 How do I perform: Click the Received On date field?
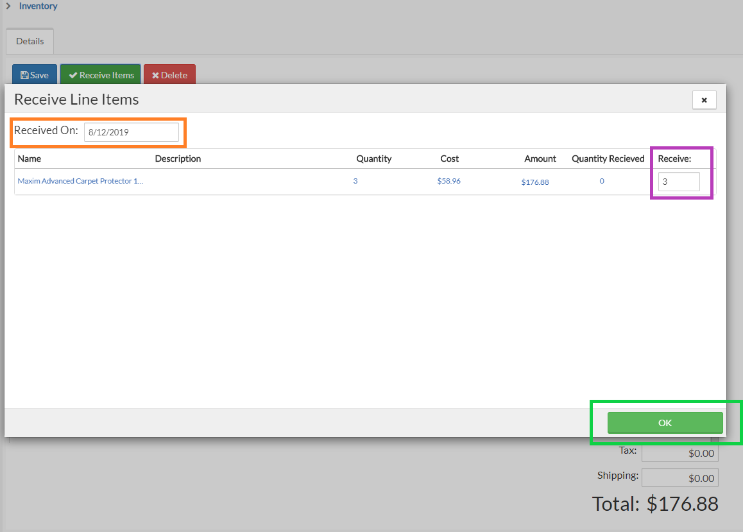131,132
